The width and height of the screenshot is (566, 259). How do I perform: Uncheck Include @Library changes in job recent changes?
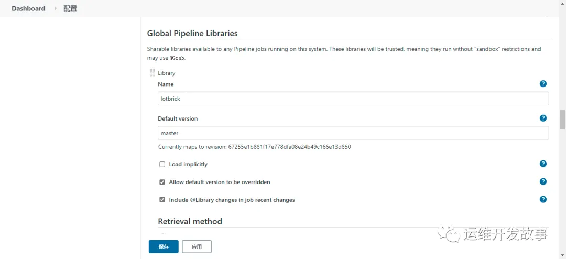click(162, 200)
